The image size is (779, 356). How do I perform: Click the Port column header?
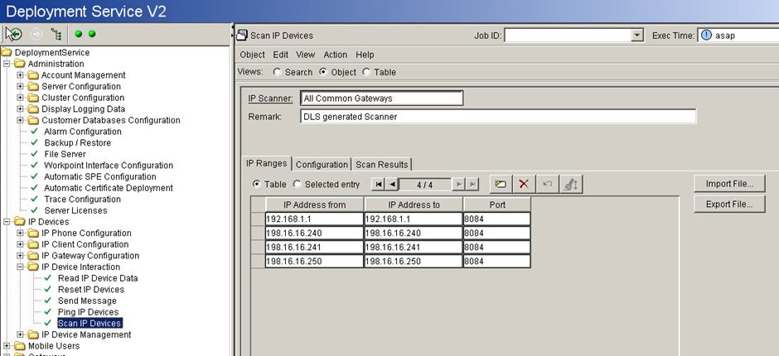pyautogui.click(x=497, y=204)
